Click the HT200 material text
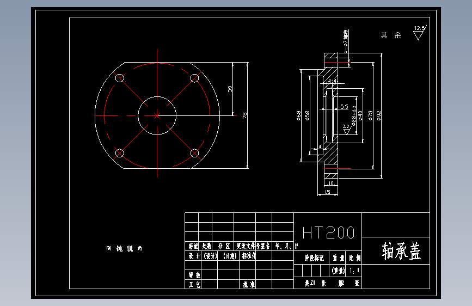The height and width of the screenshot is (306, 472). pyautogui.click(x=328, y=233)
